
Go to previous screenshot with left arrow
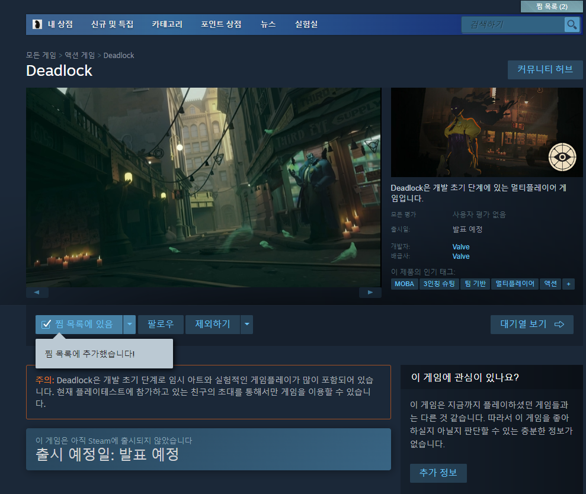[x=37, y=292]
